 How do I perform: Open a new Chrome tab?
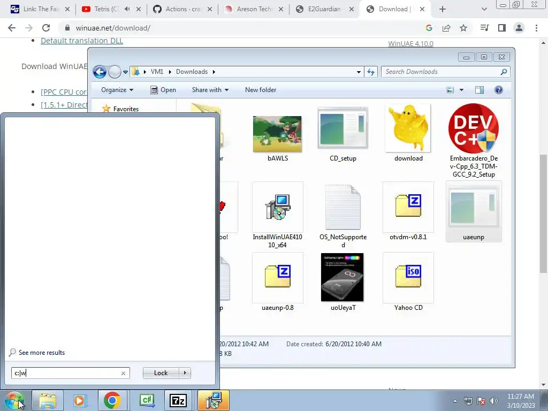(443, 9)
